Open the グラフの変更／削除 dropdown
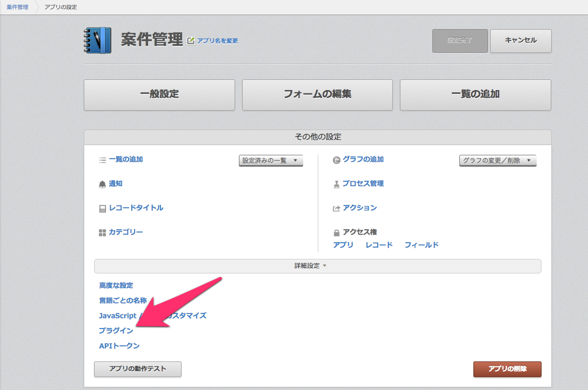 tap(498, 160)
